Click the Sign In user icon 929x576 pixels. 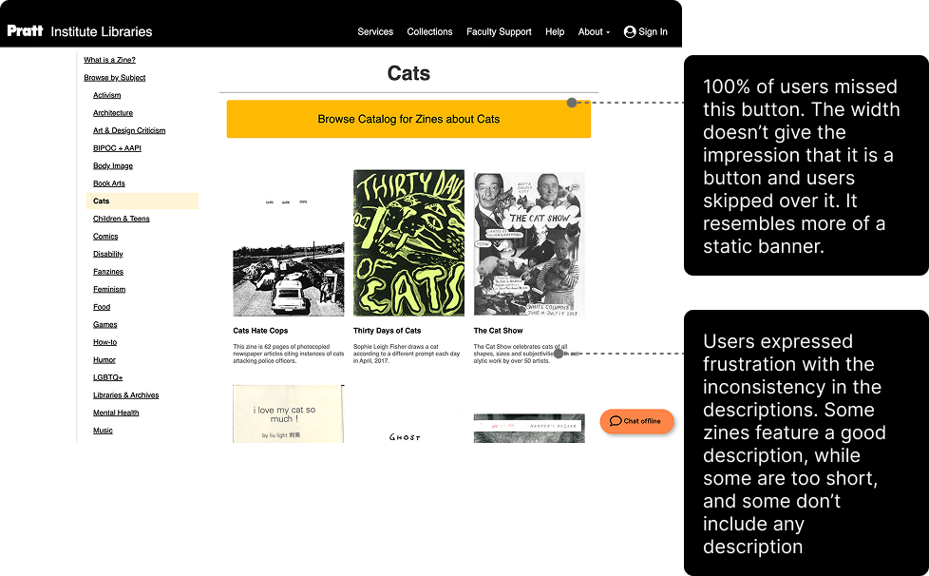pos(629,32)
